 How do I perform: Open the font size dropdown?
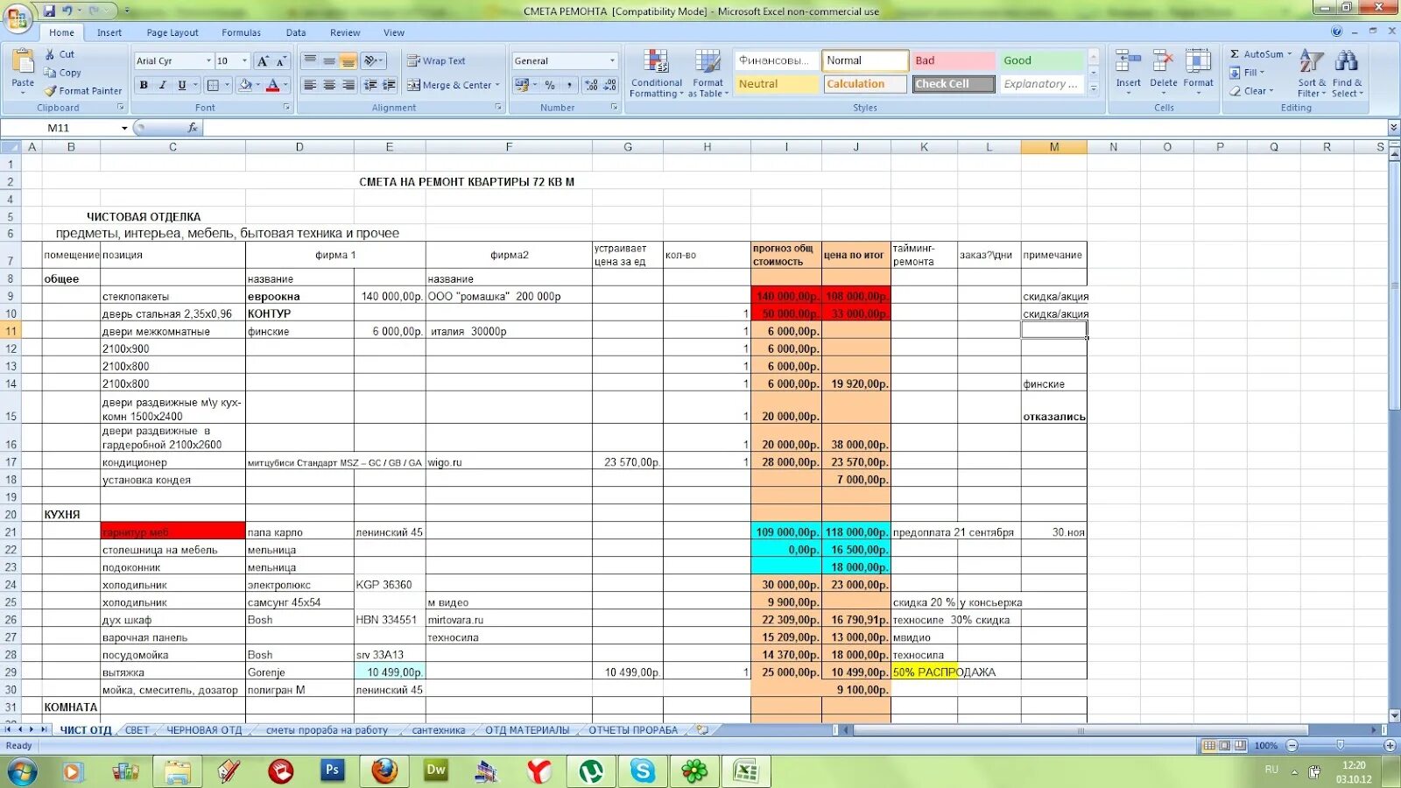coord(244,61)
